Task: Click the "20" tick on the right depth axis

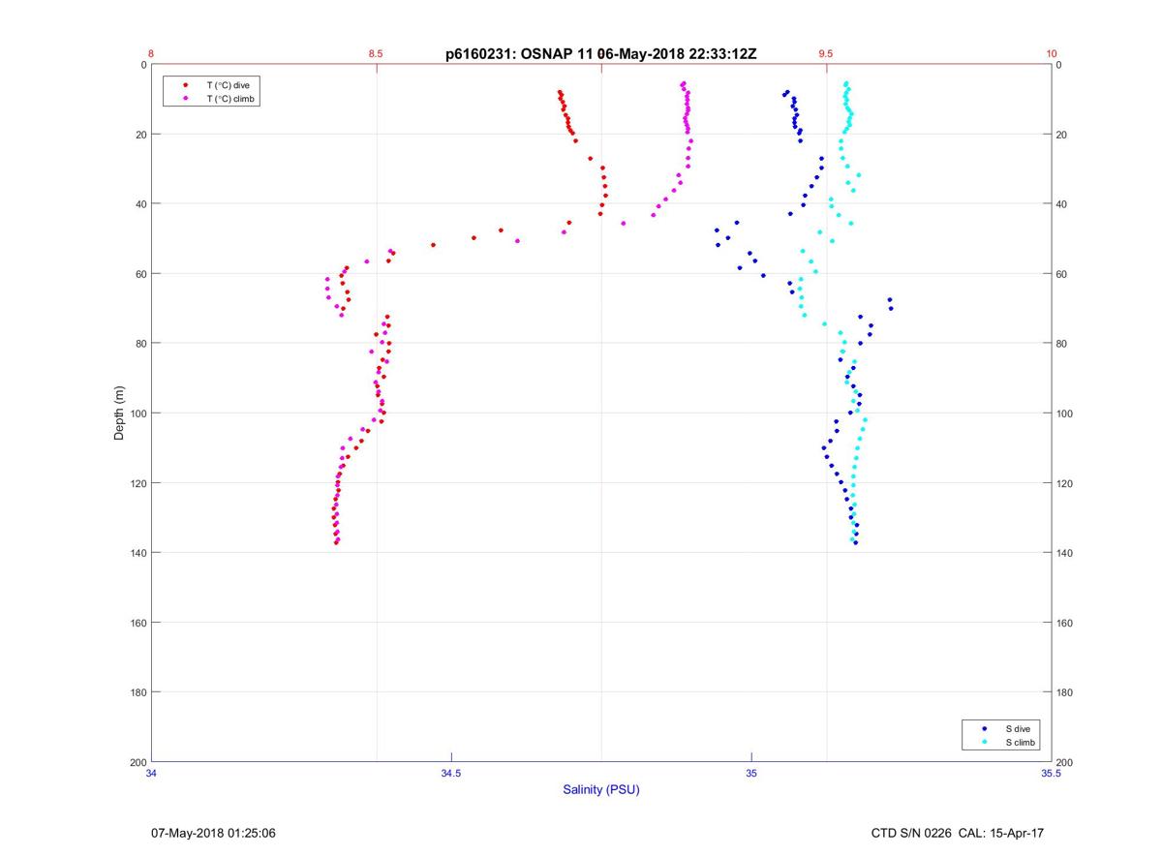Action: click(1062, 135)
